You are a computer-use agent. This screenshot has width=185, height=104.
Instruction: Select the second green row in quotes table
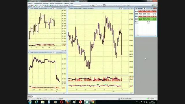(x=146, y=20)
